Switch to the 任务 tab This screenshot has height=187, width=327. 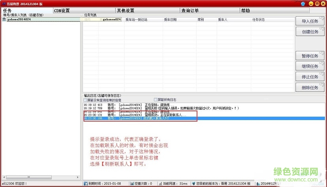pos(27,10)
